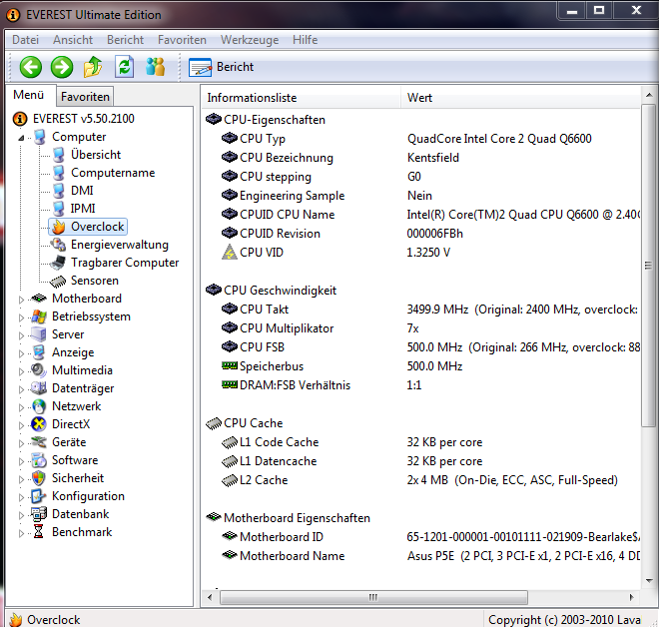The width and height of the screenshot is (659, 627).
Task: Click the DirectX X logo icon
Action: click(x=39, y=424)
